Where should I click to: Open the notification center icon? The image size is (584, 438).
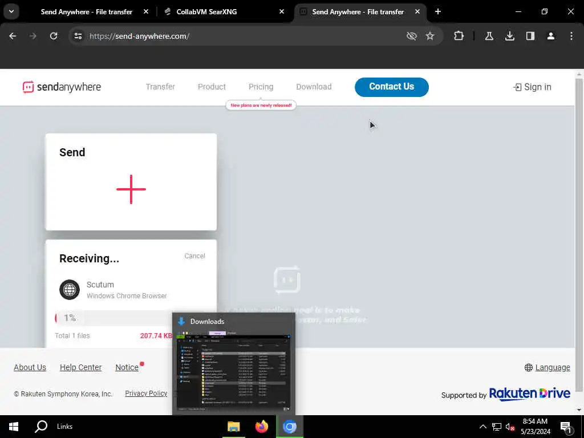coord(566,427)
